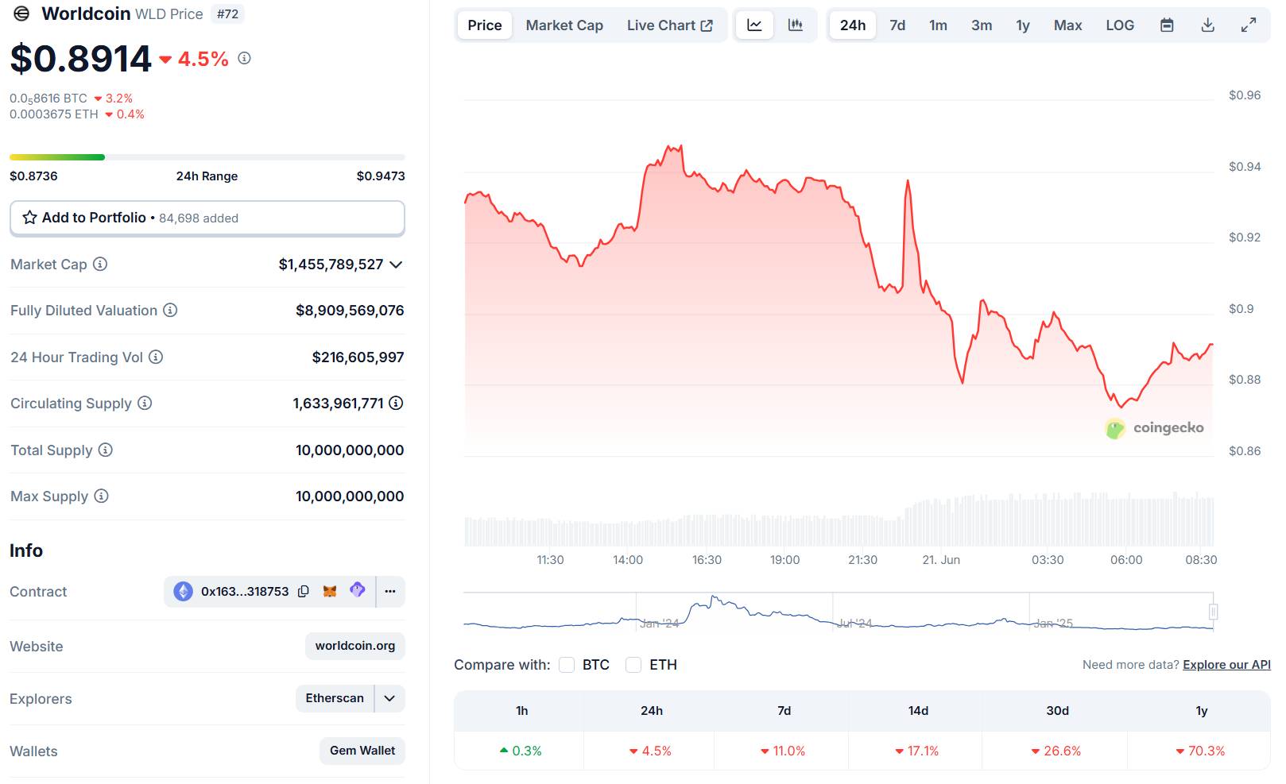This screenshot has height=784, width=1286.
Task: Click the Total Supply info icon
Action: (106, 450)
